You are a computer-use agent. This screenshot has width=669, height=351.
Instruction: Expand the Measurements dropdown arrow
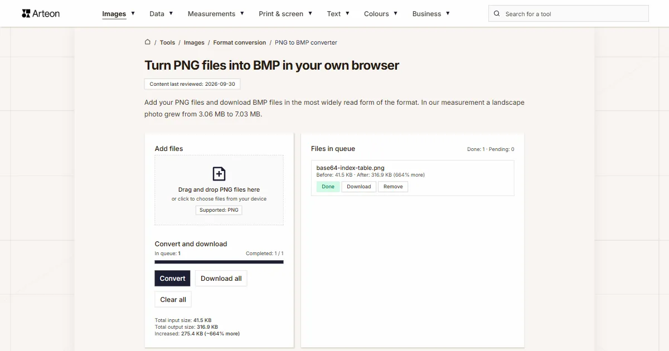[x=242, y=13]
